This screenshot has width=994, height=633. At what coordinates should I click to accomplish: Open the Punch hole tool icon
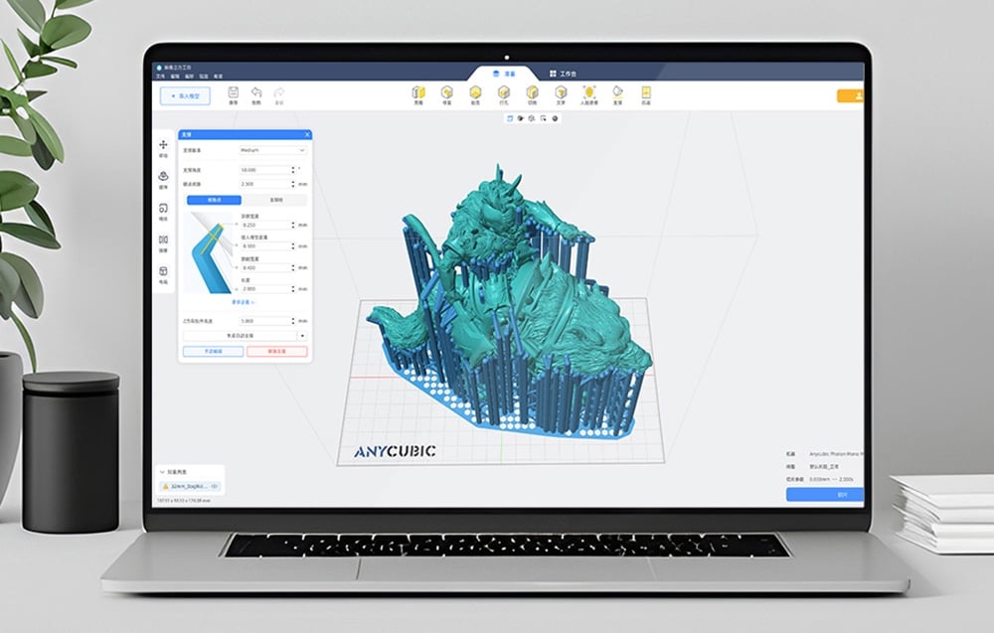click(504, 94)
